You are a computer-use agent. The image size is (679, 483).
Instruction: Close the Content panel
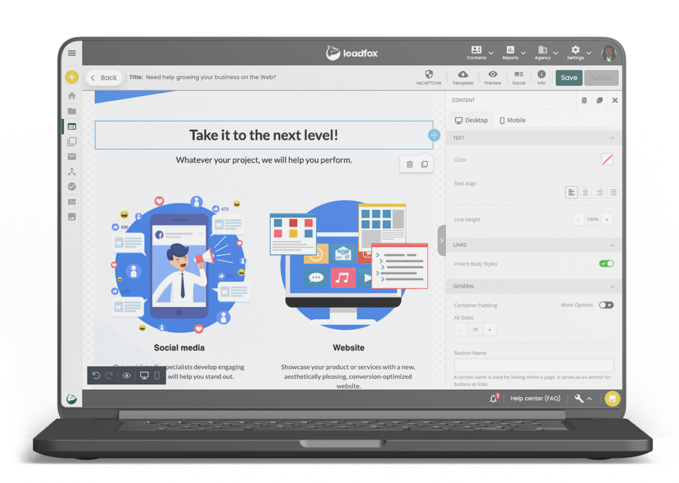pyautogui.click(x=615, y=100)
